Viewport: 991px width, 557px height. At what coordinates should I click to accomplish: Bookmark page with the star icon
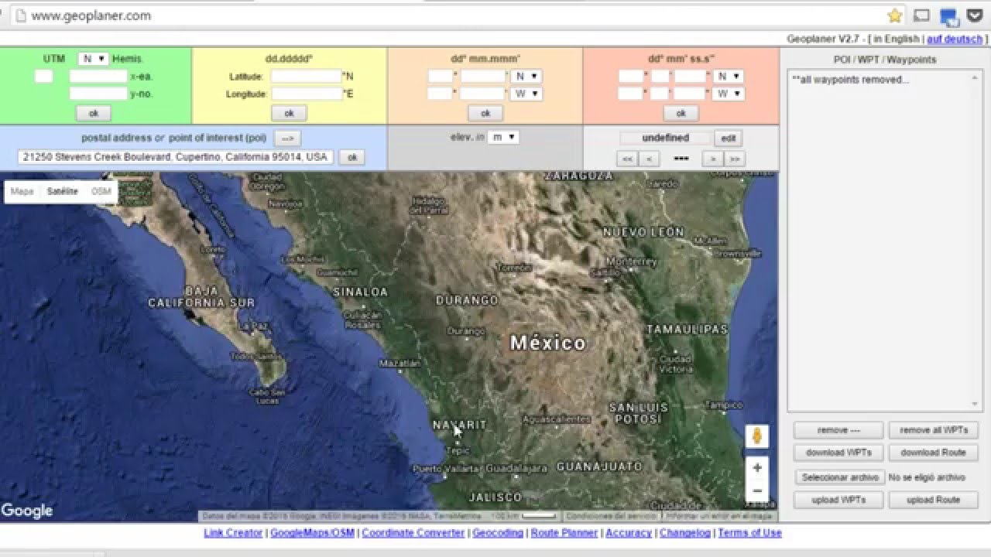[895, 15]
